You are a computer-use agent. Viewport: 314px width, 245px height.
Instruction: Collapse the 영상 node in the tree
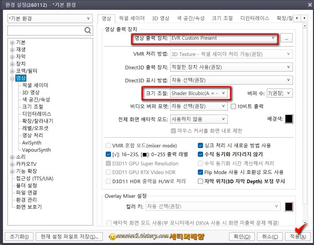click(x=12, y=78)
